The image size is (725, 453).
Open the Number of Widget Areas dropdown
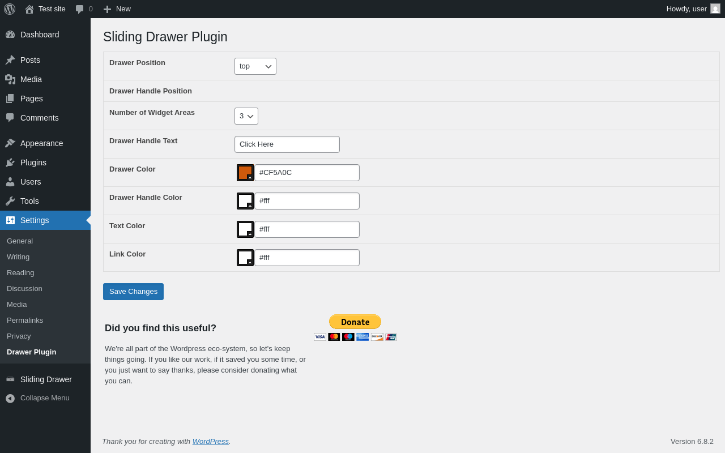click(x=246, y=116)
